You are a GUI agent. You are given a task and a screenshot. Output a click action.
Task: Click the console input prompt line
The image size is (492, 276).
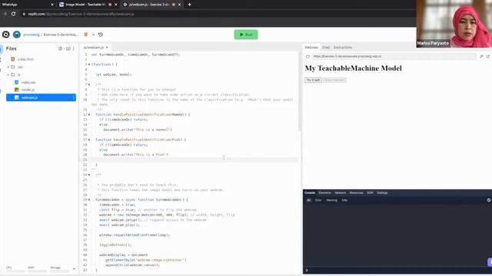(397, 271)
